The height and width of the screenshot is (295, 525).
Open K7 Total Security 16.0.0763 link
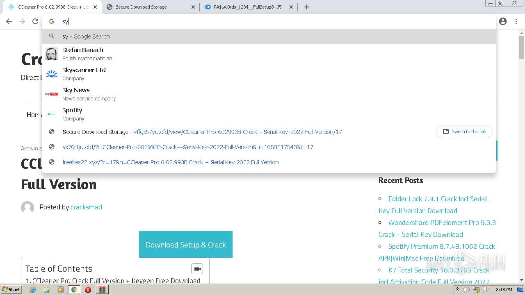[434, 276]
